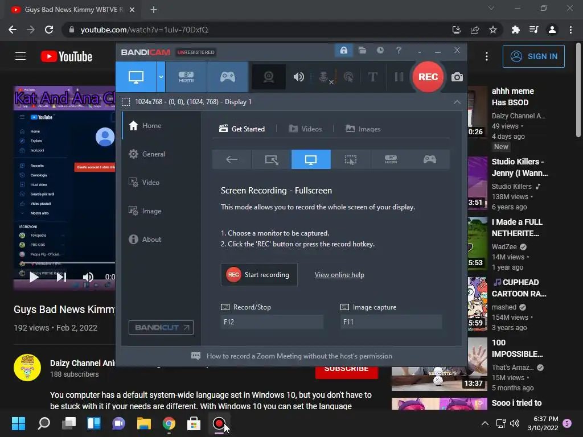Open I Made a FULL NETHERITE video
This screenshot has height=437, width=583.
(x=517, y=228)
